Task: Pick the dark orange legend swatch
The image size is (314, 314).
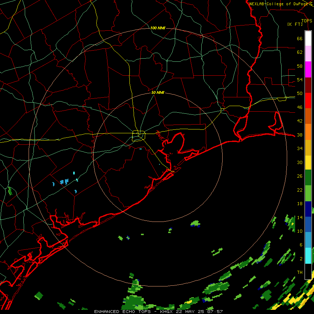Action: coord(308,116)
